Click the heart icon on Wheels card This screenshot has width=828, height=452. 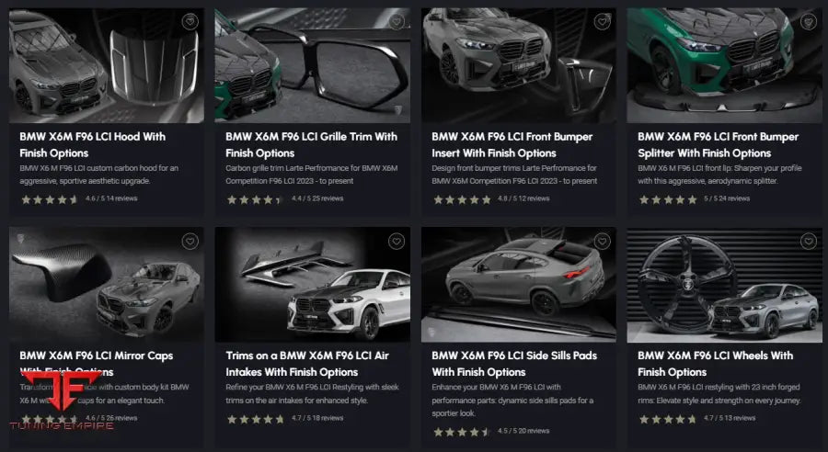pyautogui.click(x=808, y=242)
